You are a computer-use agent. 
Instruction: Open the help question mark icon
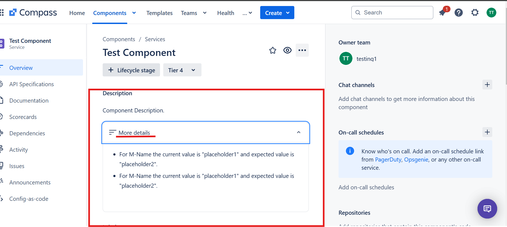(459, 13)
